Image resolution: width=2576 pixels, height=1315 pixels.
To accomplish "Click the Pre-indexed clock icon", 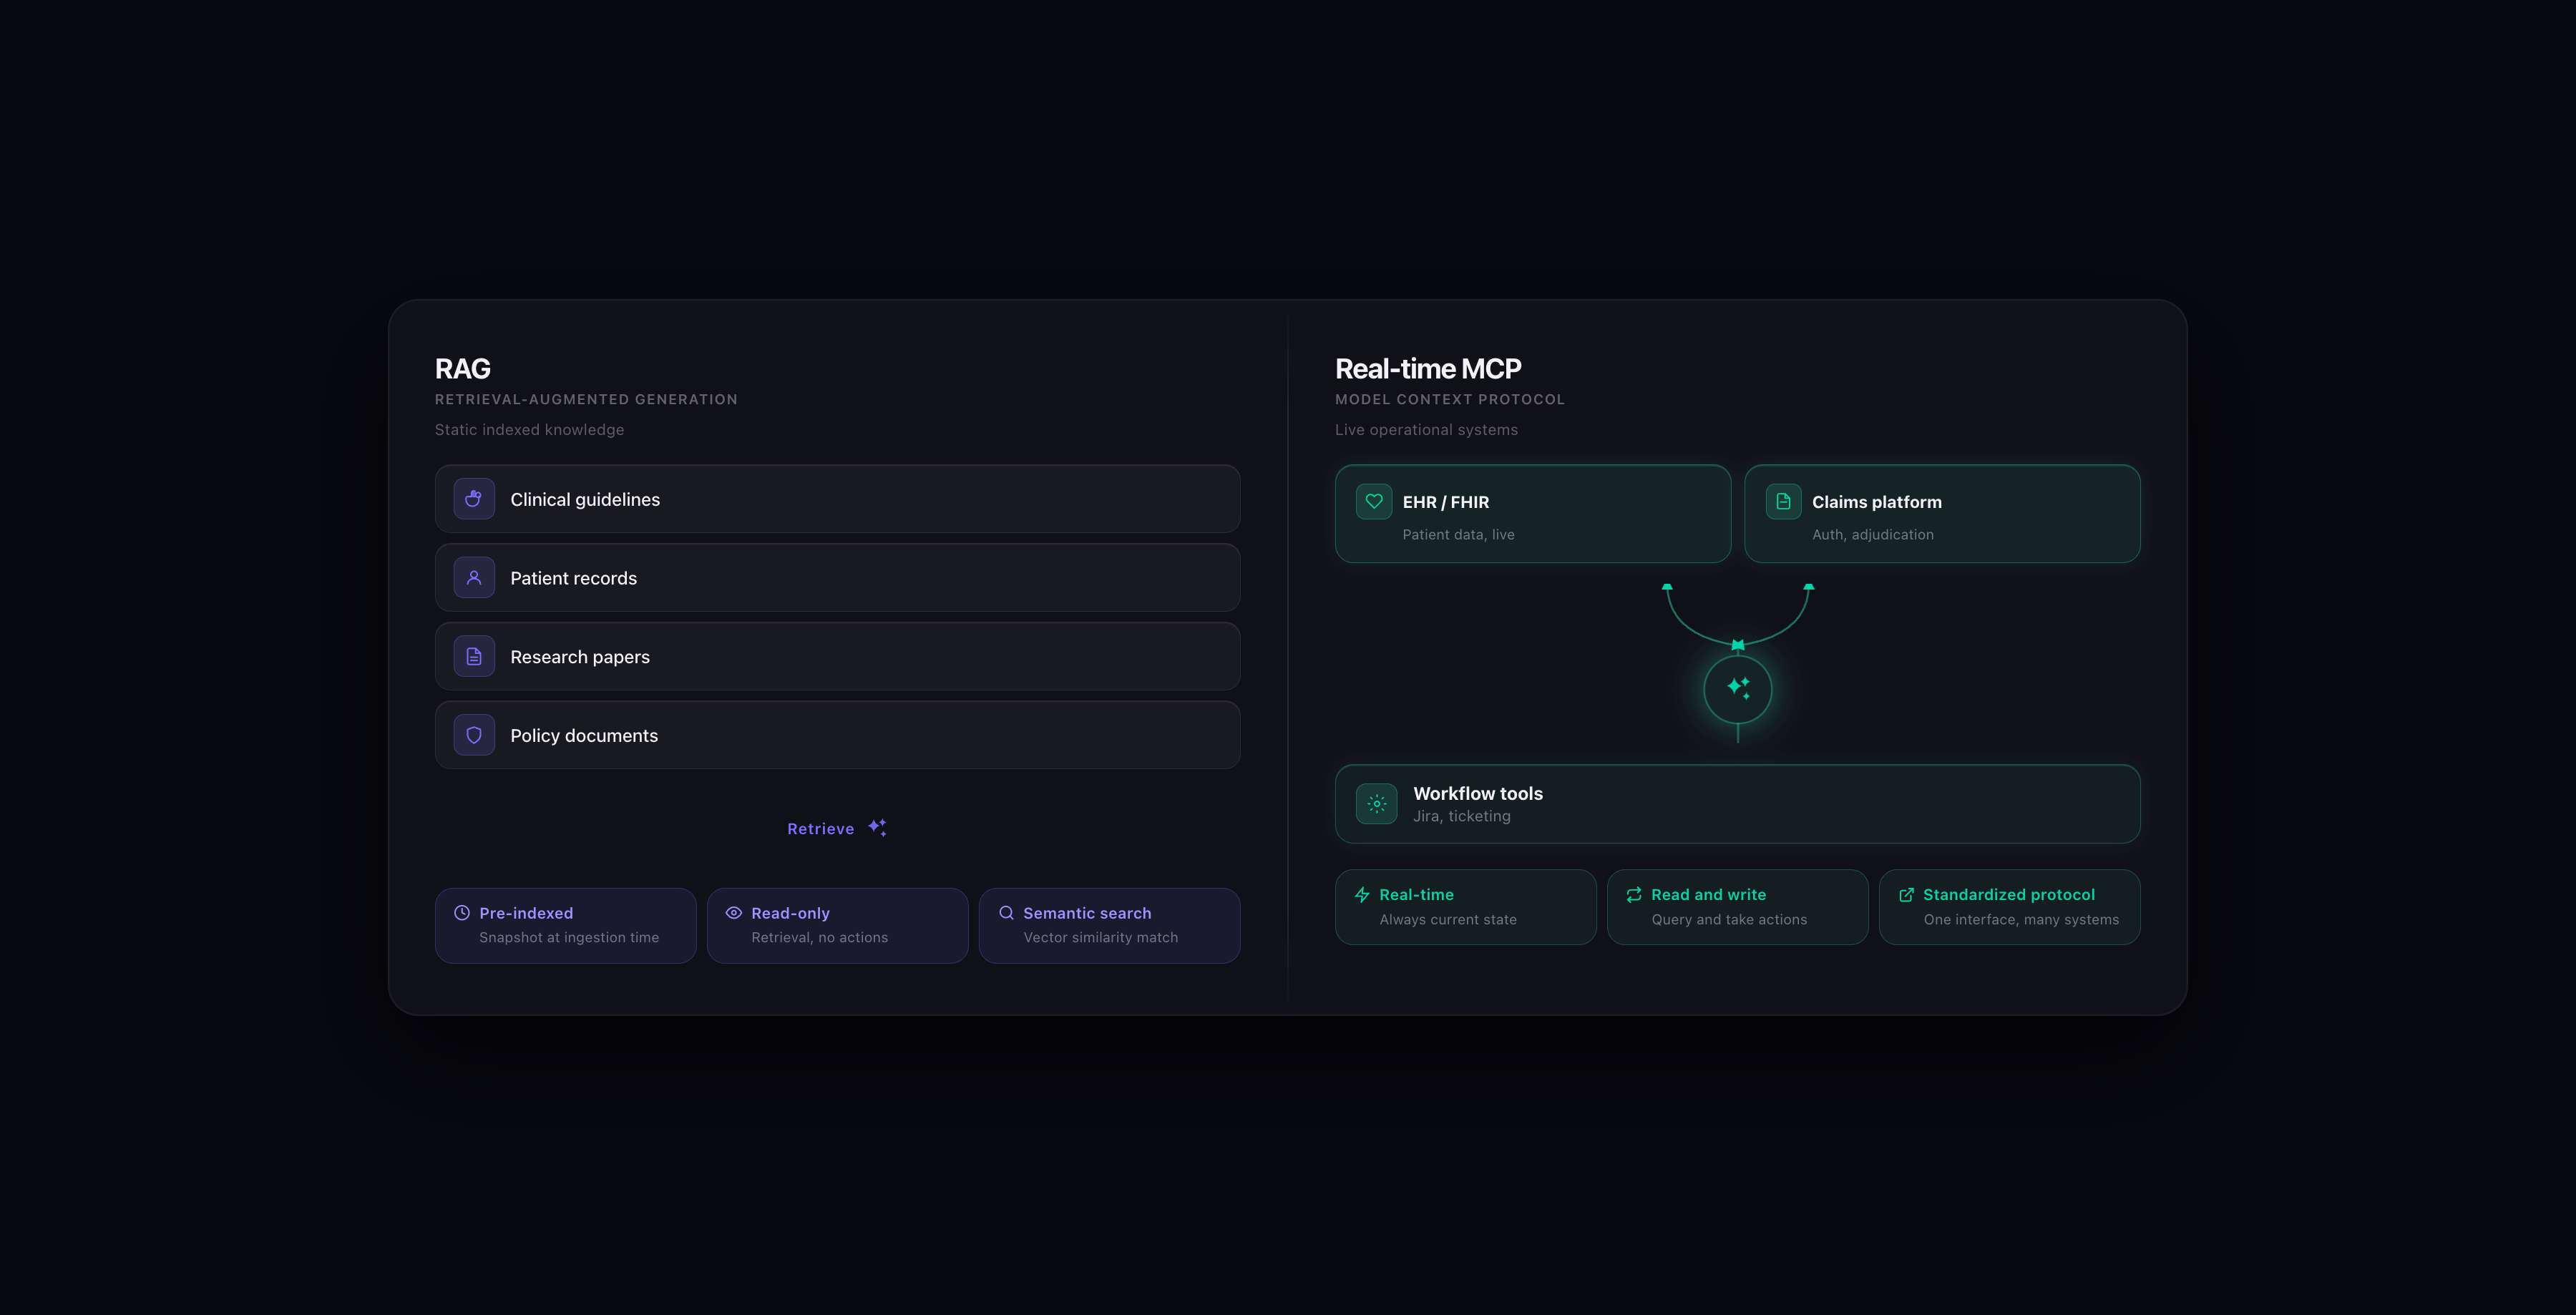I will tap(461, 913).
